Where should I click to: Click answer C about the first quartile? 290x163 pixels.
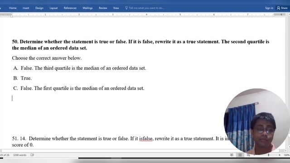pos(78,88)
